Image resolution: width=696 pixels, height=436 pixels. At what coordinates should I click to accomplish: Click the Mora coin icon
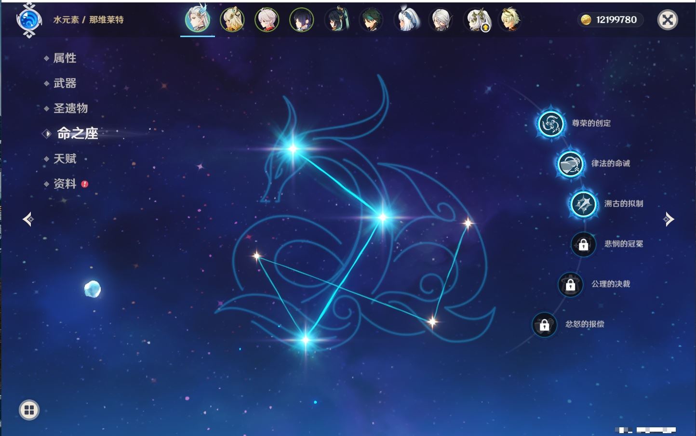click(586, 20)
